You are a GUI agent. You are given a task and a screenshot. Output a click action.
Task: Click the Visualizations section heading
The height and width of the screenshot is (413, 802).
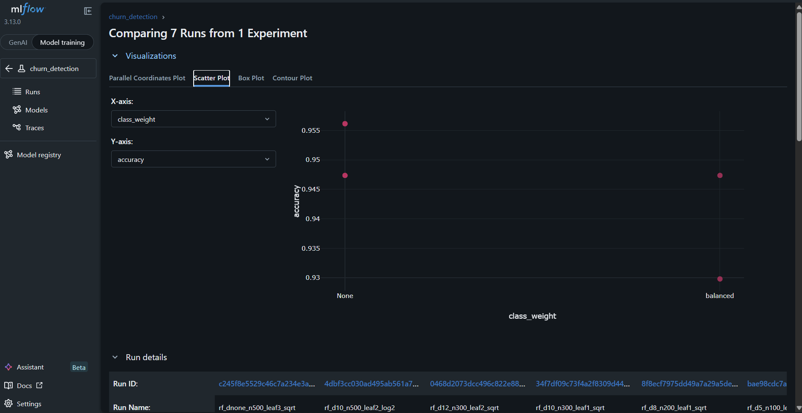coord(151,56)
